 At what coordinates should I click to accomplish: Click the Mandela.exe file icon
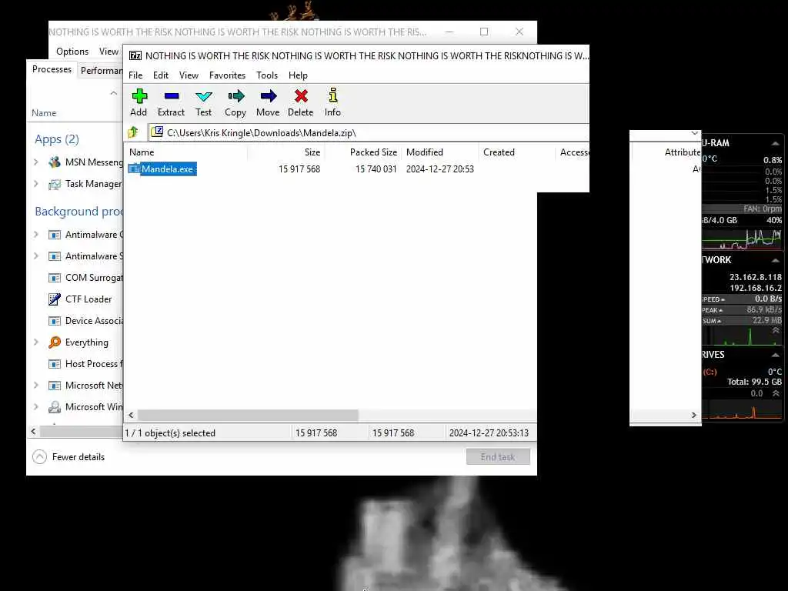[x=134, y=169]
